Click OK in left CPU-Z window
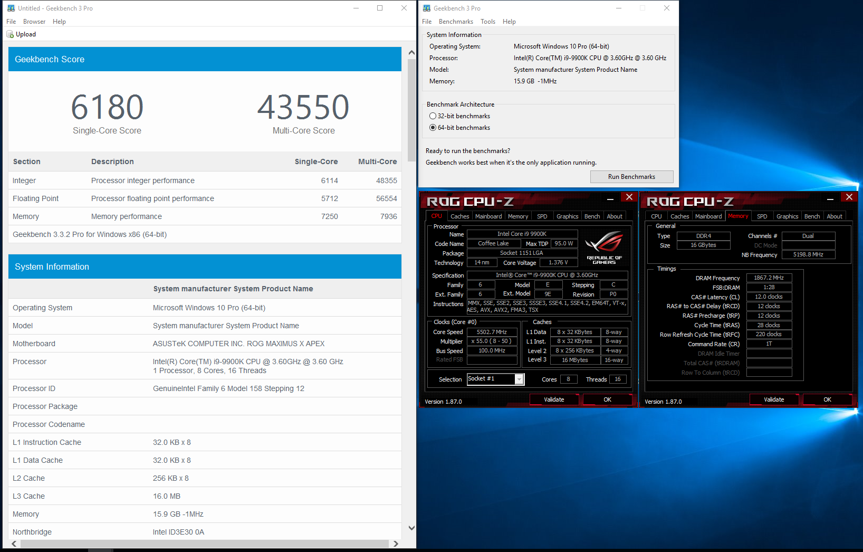The height and width of the screenshot is (552, 863). tap(607, 399)
